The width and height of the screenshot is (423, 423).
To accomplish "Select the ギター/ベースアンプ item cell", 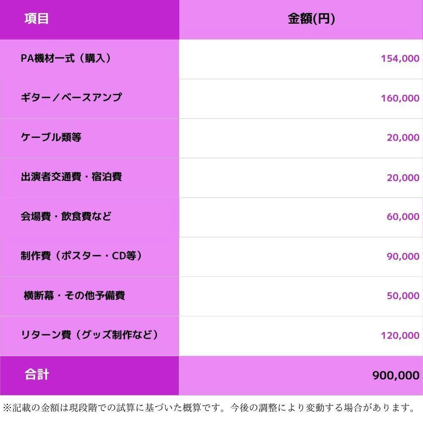I will pyautogui.click(x=71, y=98).
